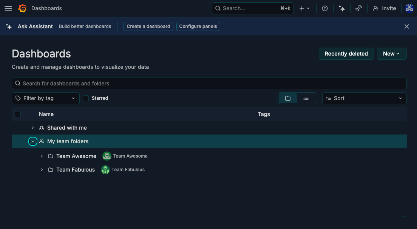Open the Filter by tag dropdown
Screen dimensions: 417x229
[x=45, y=98]
